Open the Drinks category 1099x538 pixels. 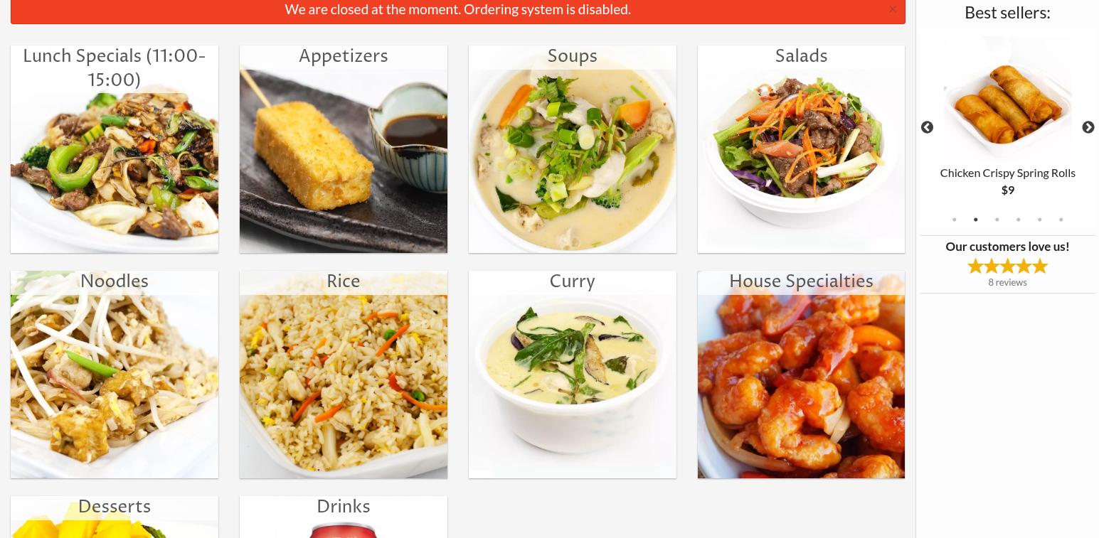point(344,517)
